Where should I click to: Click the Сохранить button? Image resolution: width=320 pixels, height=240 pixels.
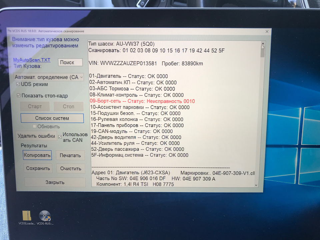coord(38,168)
